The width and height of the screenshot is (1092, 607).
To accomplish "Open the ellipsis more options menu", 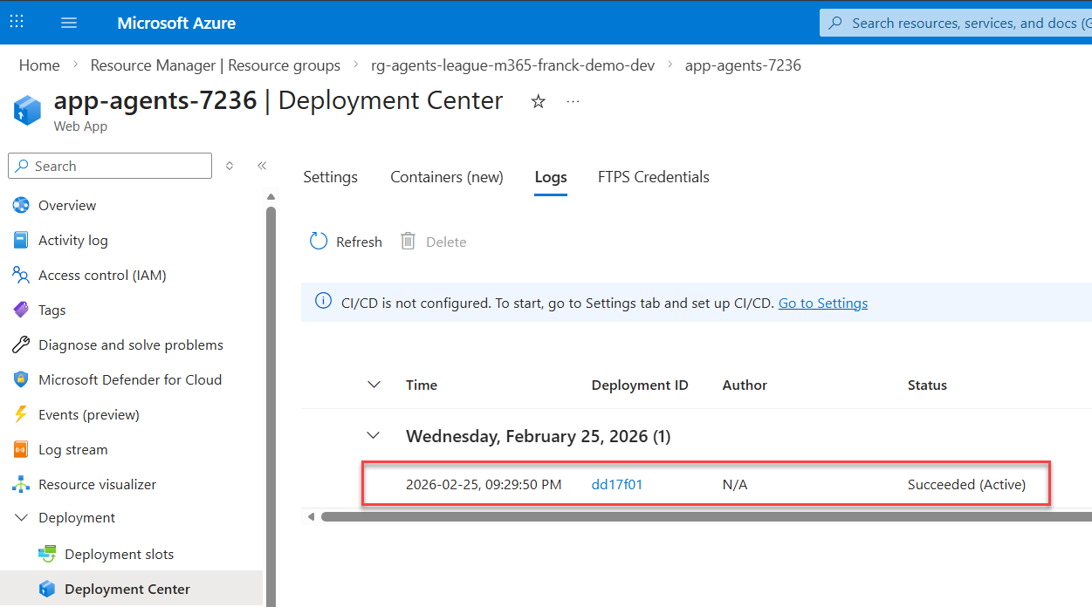I will pos(573,102).
